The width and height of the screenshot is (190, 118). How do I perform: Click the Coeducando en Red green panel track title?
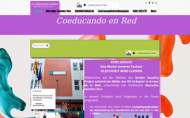pos(147,53)
